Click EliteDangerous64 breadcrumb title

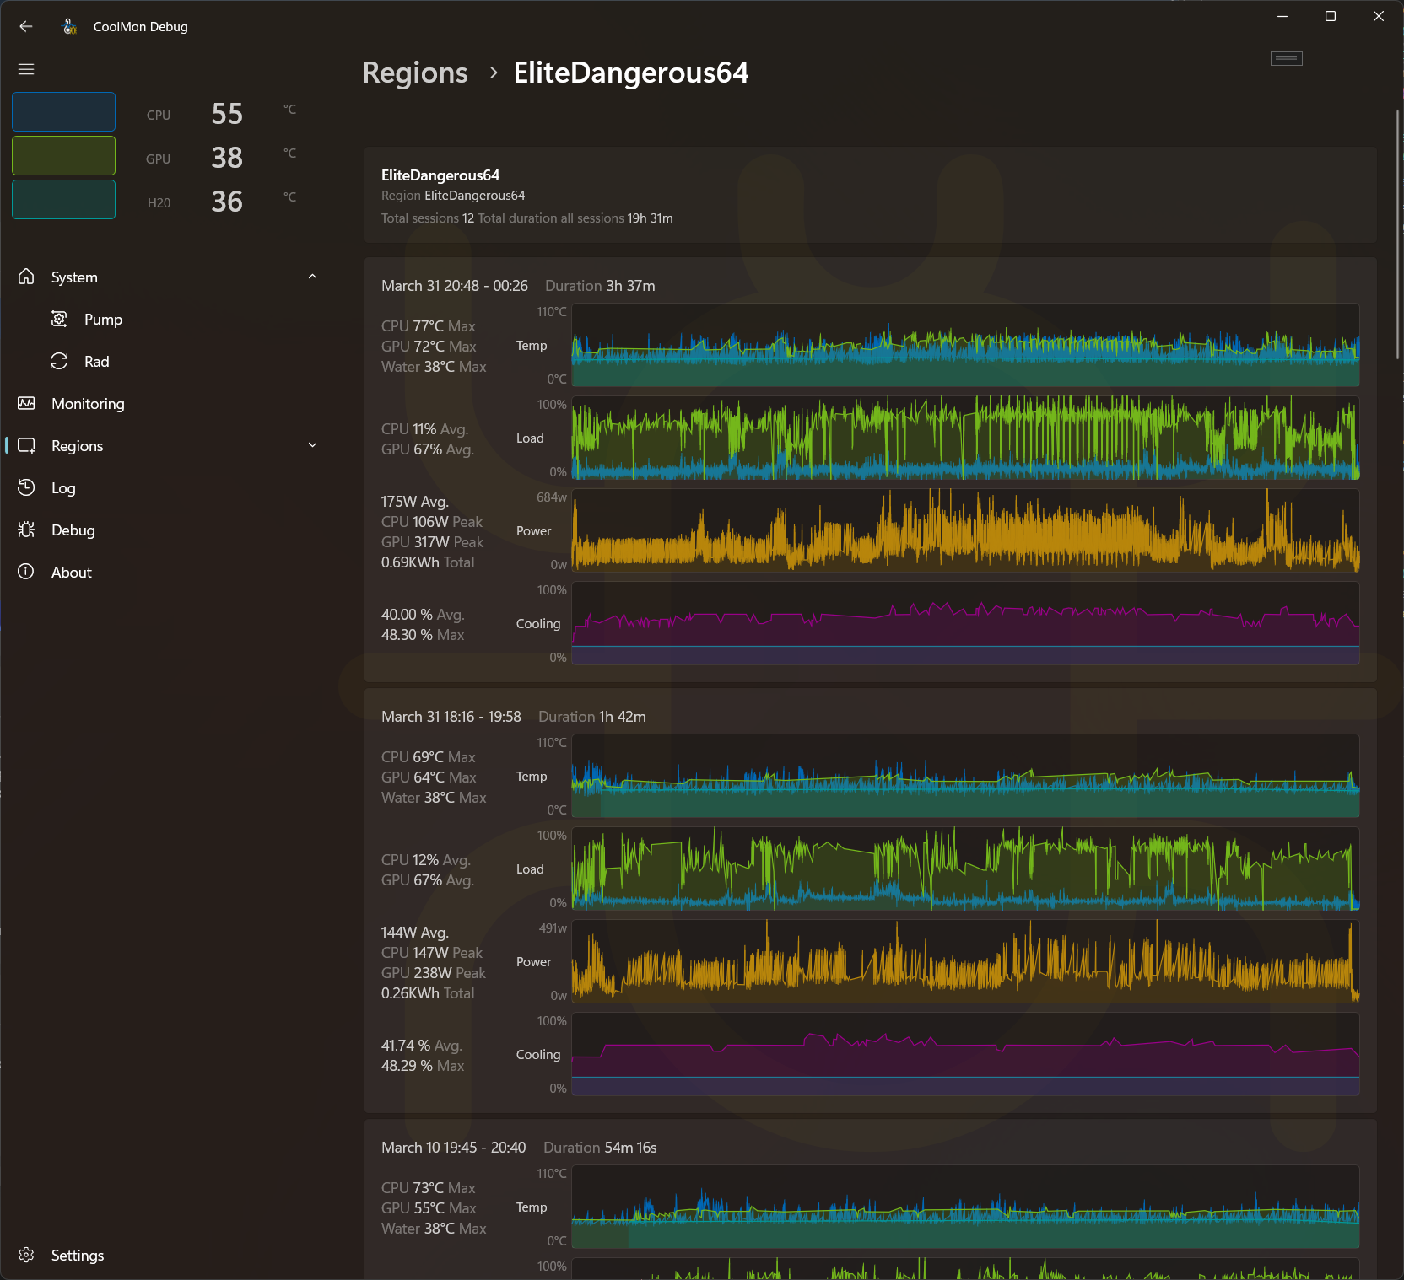tap(631, 73)
